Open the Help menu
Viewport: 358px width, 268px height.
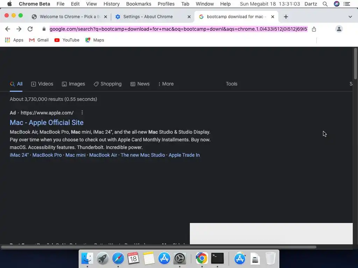[x=225, y=4]
